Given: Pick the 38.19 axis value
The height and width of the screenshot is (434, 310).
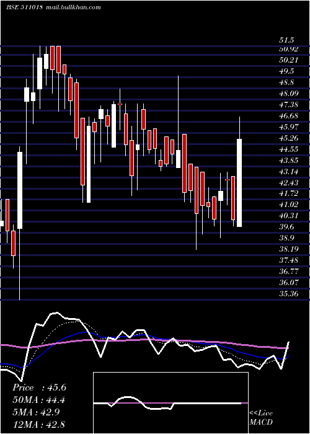Looking at the screenshot, I should click(289, 249).
